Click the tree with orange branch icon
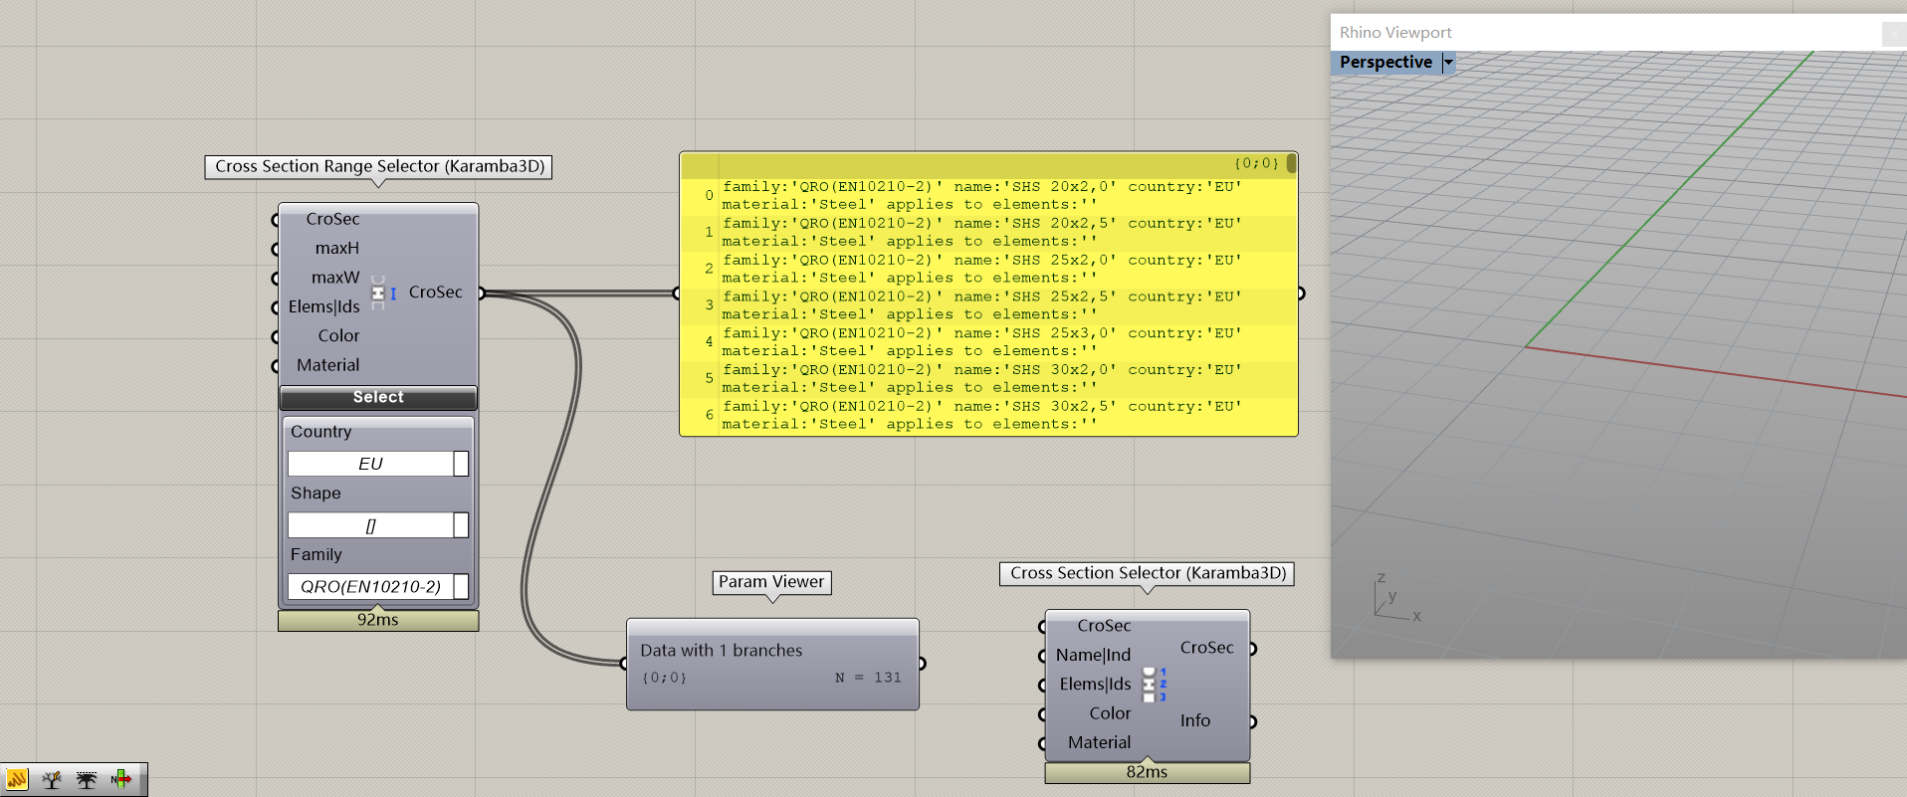 click(52, 780)
